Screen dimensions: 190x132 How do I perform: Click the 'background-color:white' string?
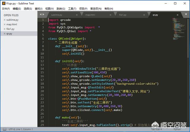pos(136,84)
